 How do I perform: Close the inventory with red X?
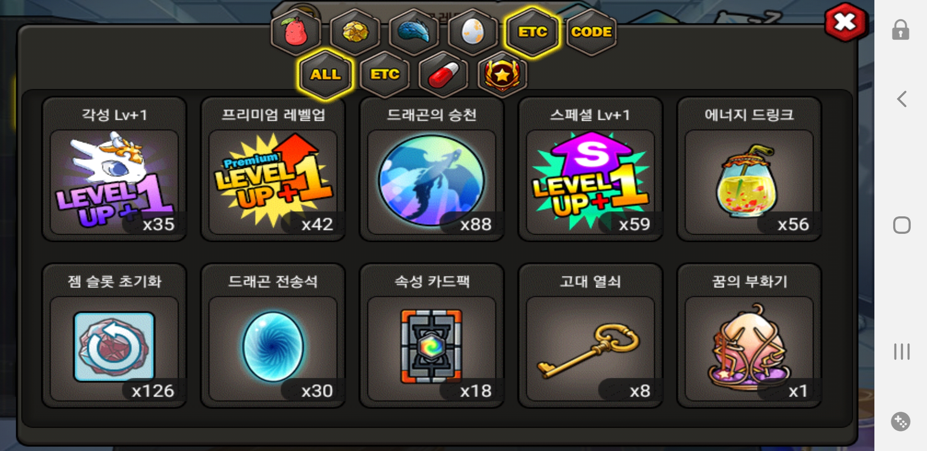point(846,23)
